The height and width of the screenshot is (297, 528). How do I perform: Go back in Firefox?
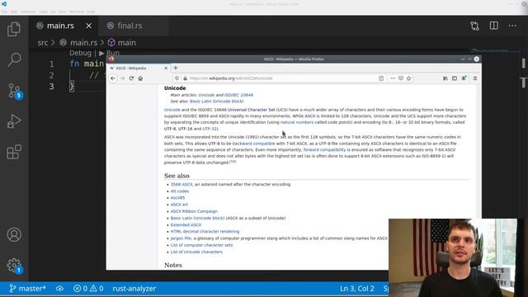point(113,78)
